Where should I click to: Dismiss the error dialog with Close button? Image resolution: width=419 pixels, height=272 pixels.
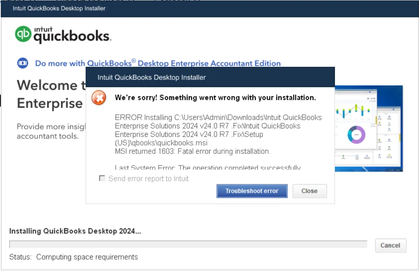309,191
